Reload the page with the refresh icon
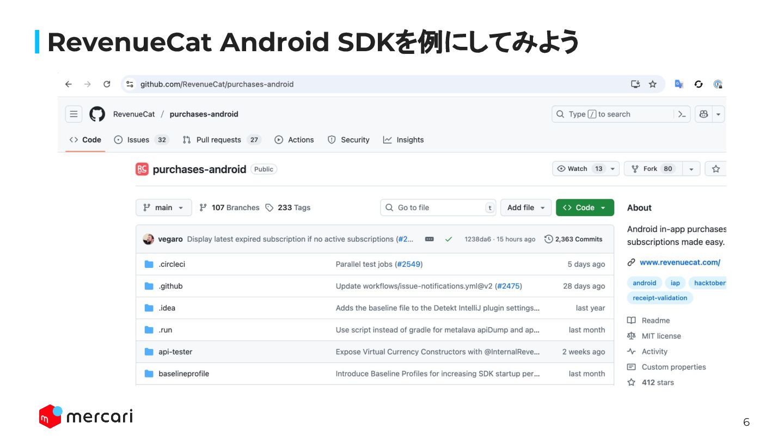 pyautogui.click(x=107, y=84)
